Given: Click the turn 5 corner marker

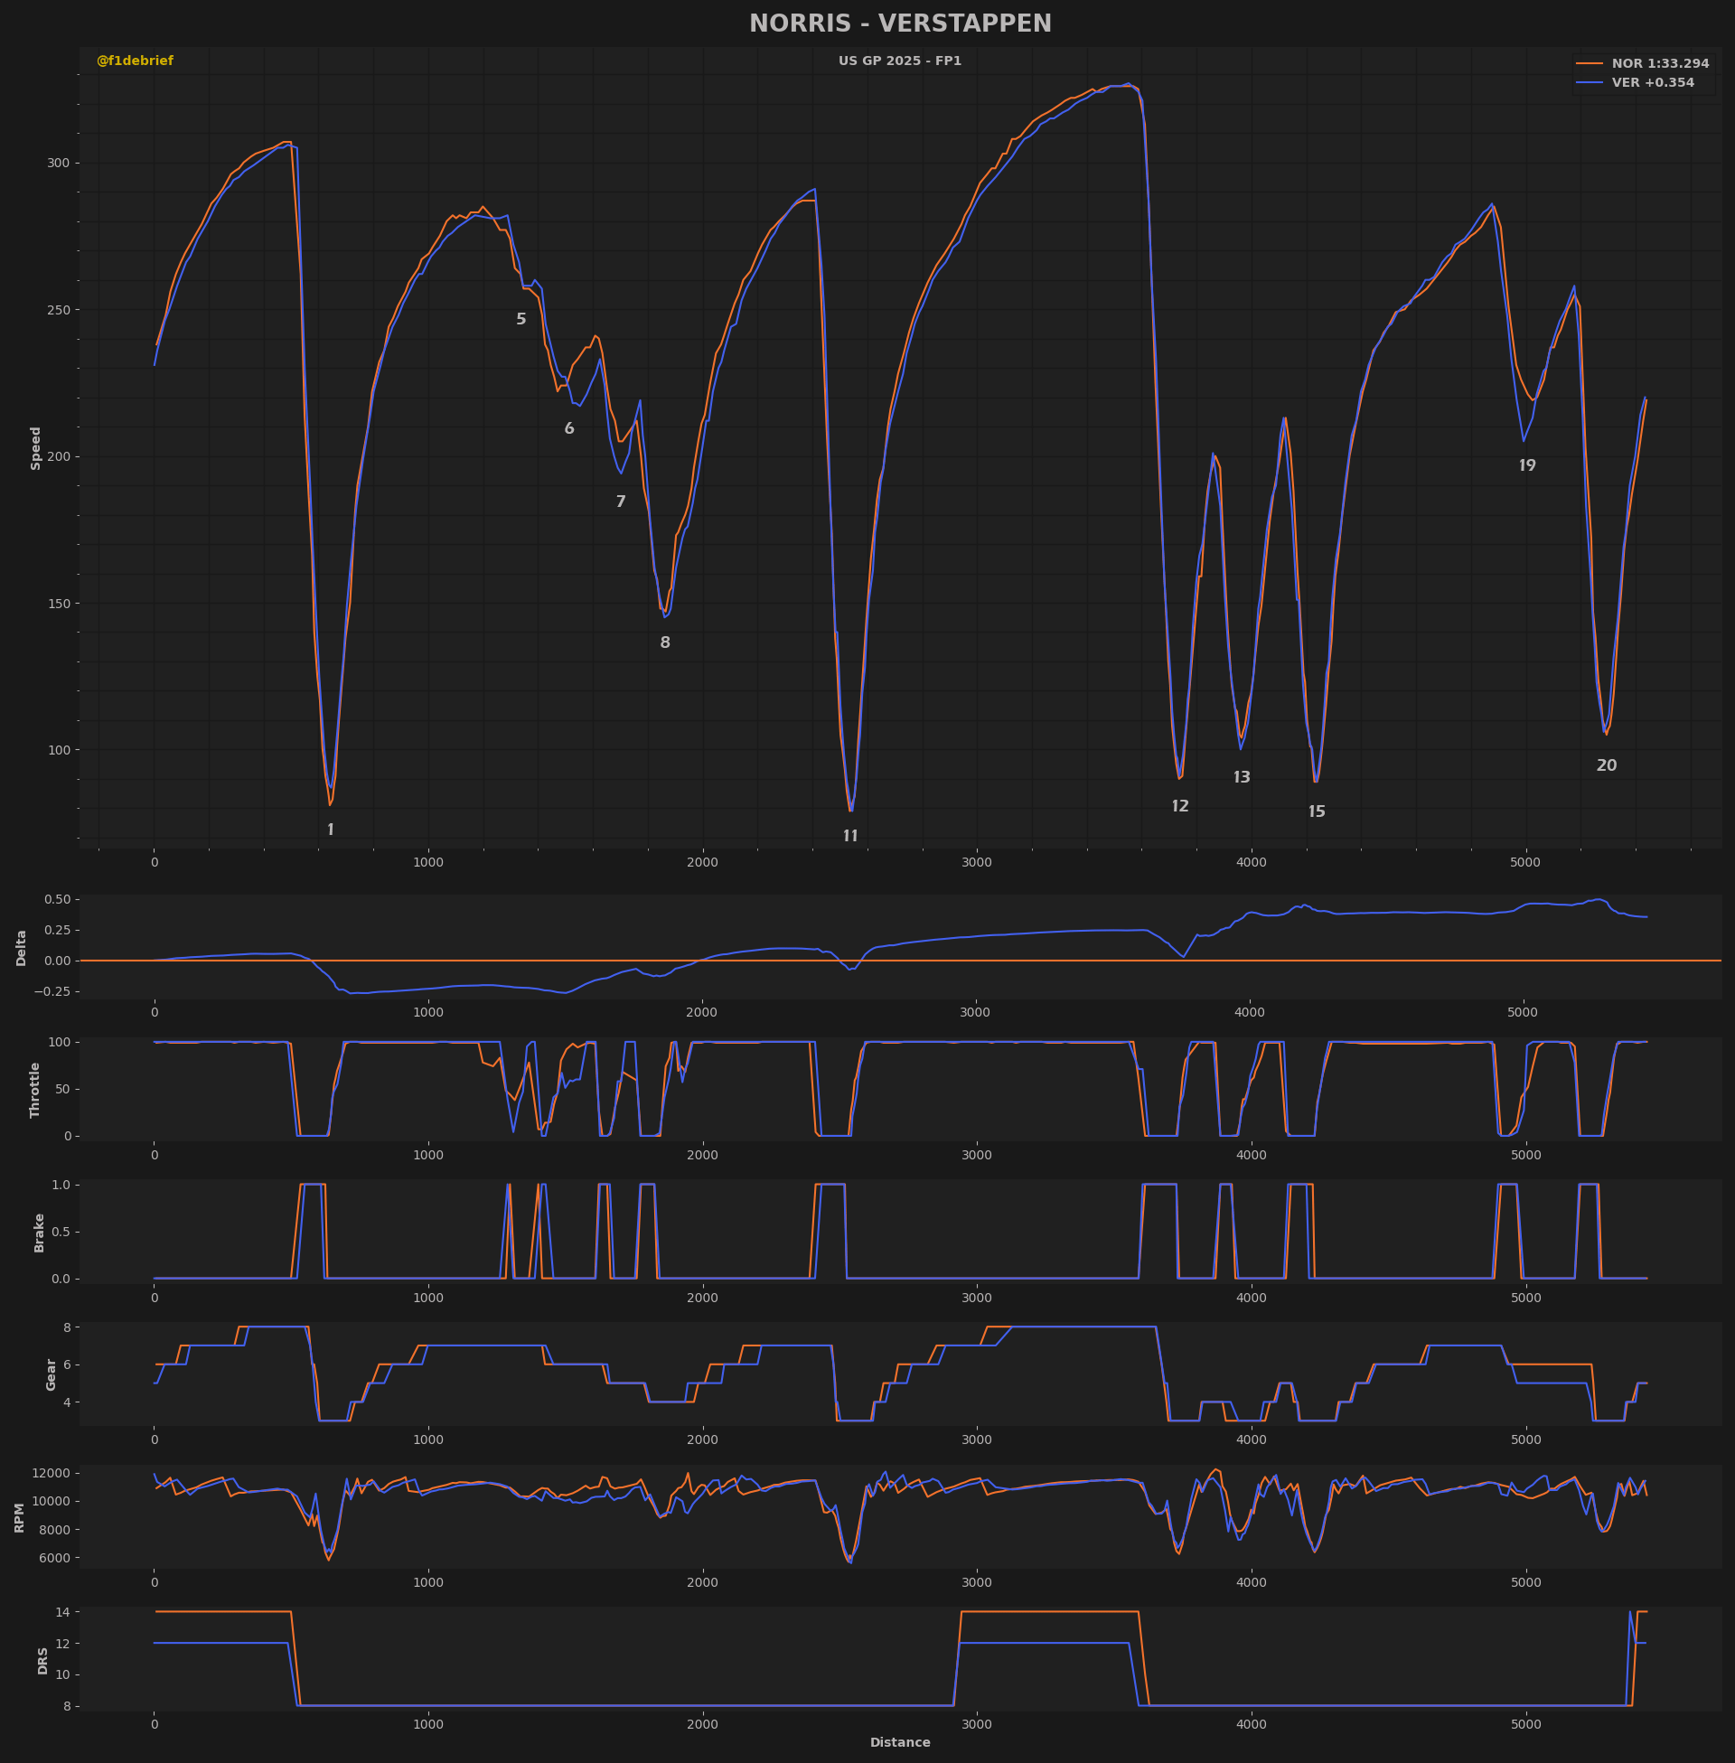Looking at the screenshot, I should [521, 320].
